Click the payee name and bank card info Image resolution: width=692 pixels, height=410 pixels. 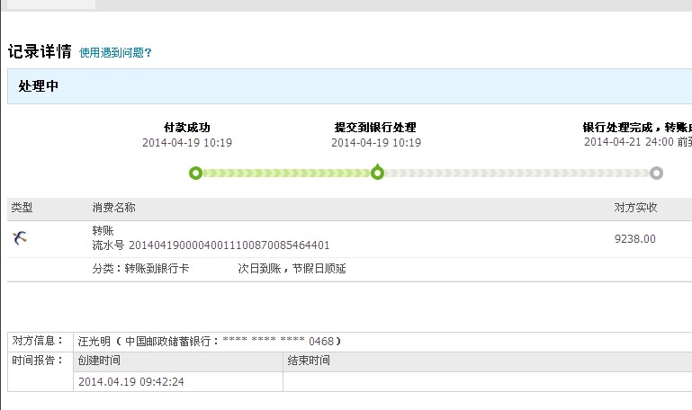click(x=210, y=342)
